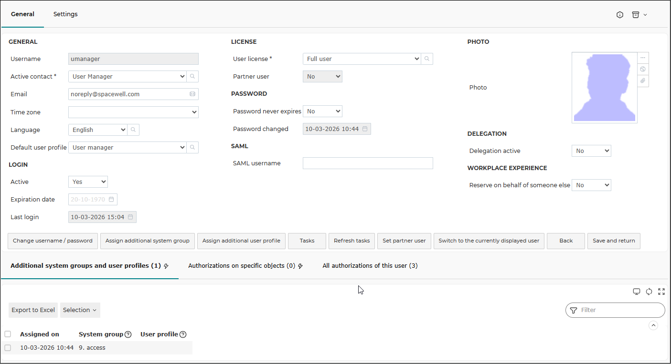The width and height of the screenshot is (671, 364).
Task: Click Switch to the currently displayed user
Action: 489,241
